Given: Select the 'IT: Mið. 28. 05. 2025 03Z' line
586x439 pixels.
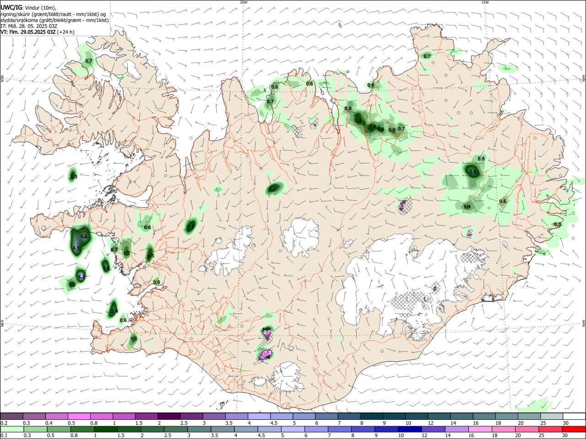Looking at the screenshot, I should [x=28, y=26].
